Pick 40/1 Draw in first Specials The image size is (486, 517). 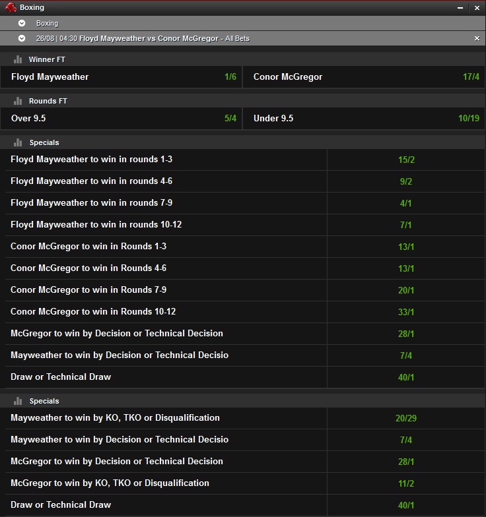click(406, 377)
